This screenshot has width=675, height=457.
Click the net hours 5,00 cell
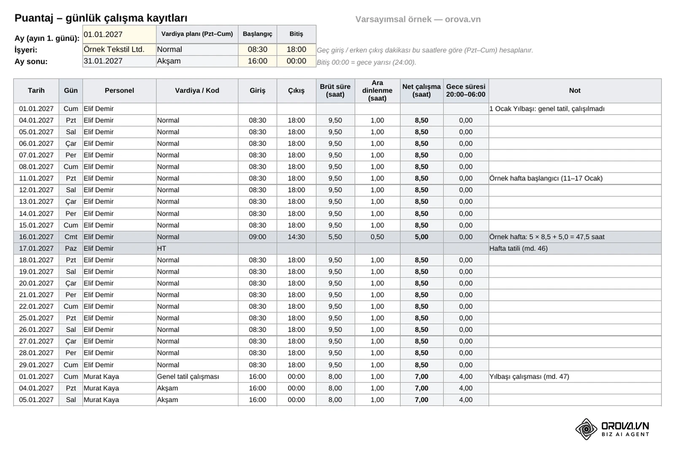click(421, 237)
